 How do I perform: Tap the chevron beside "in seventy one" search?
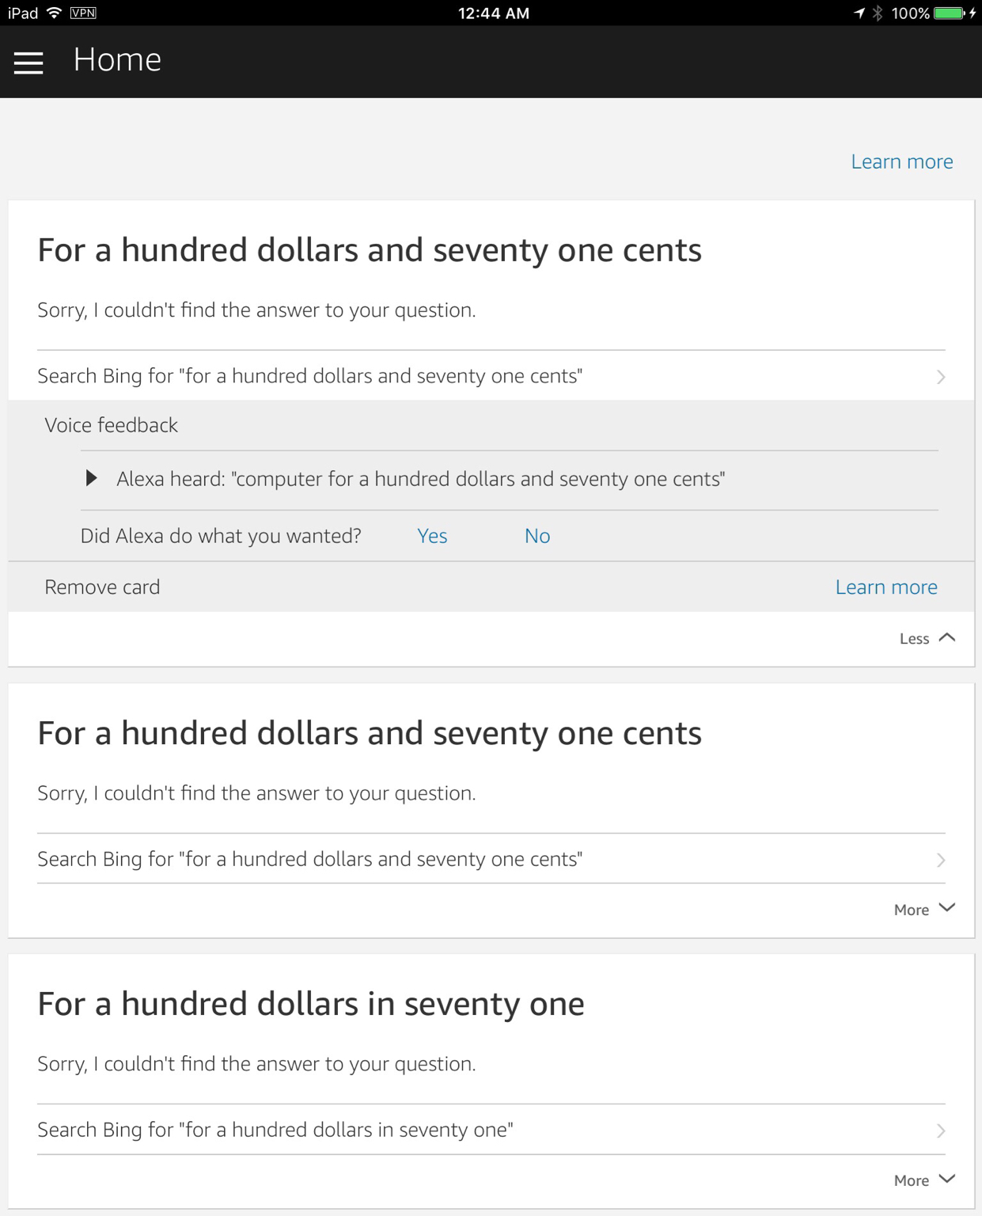[x=941, y=1130]
